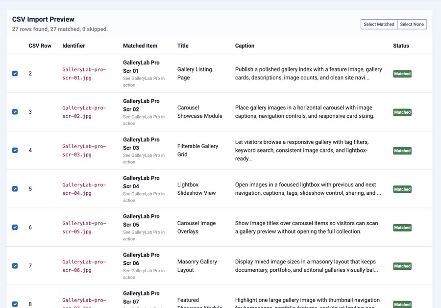The height and width of the screenshot is (308, 441).
Task: Click the caption starting 'Highlight one large gallery image'
Action: click(x=307, y=304)
